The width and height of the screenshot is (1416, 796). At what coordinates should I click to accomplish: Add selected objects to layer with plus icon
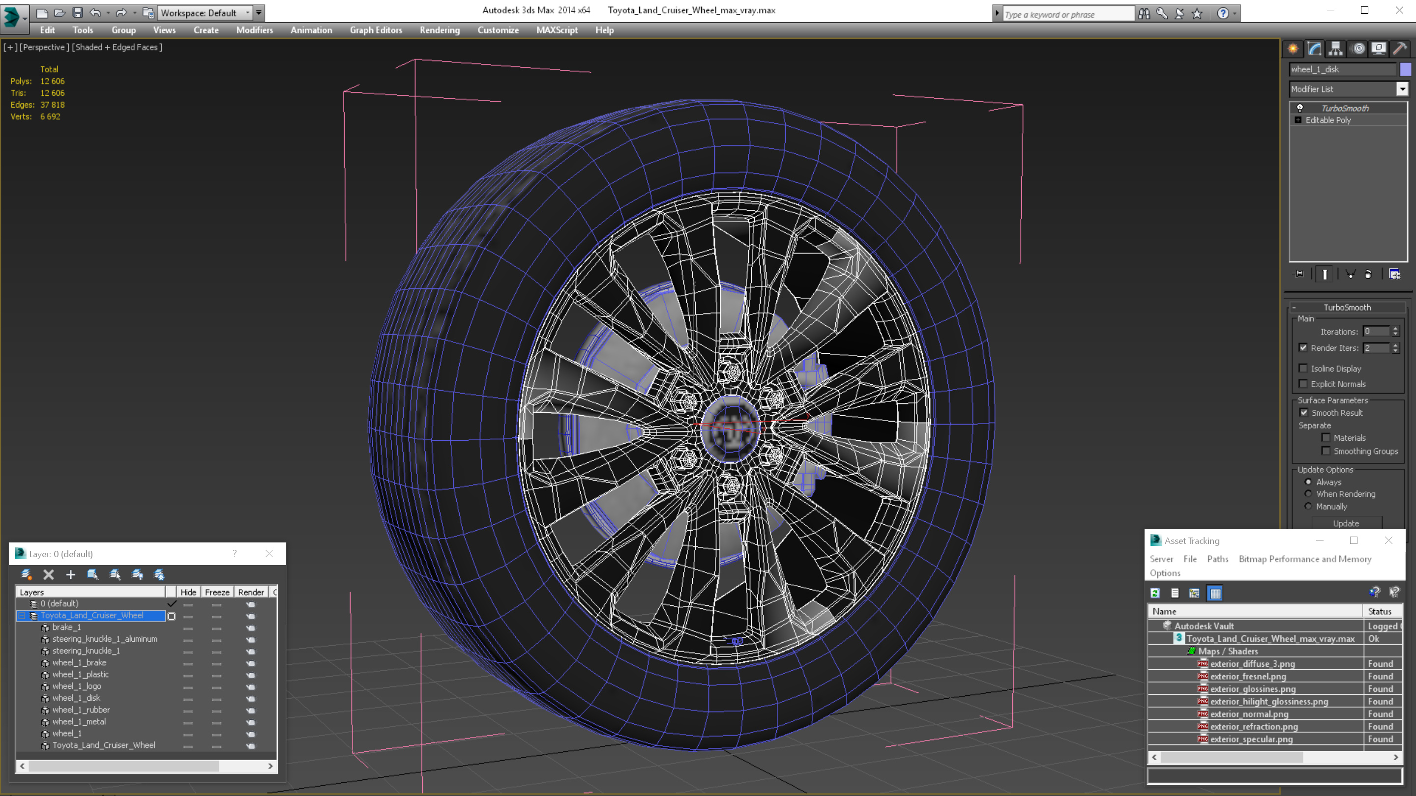coord(70,574)
